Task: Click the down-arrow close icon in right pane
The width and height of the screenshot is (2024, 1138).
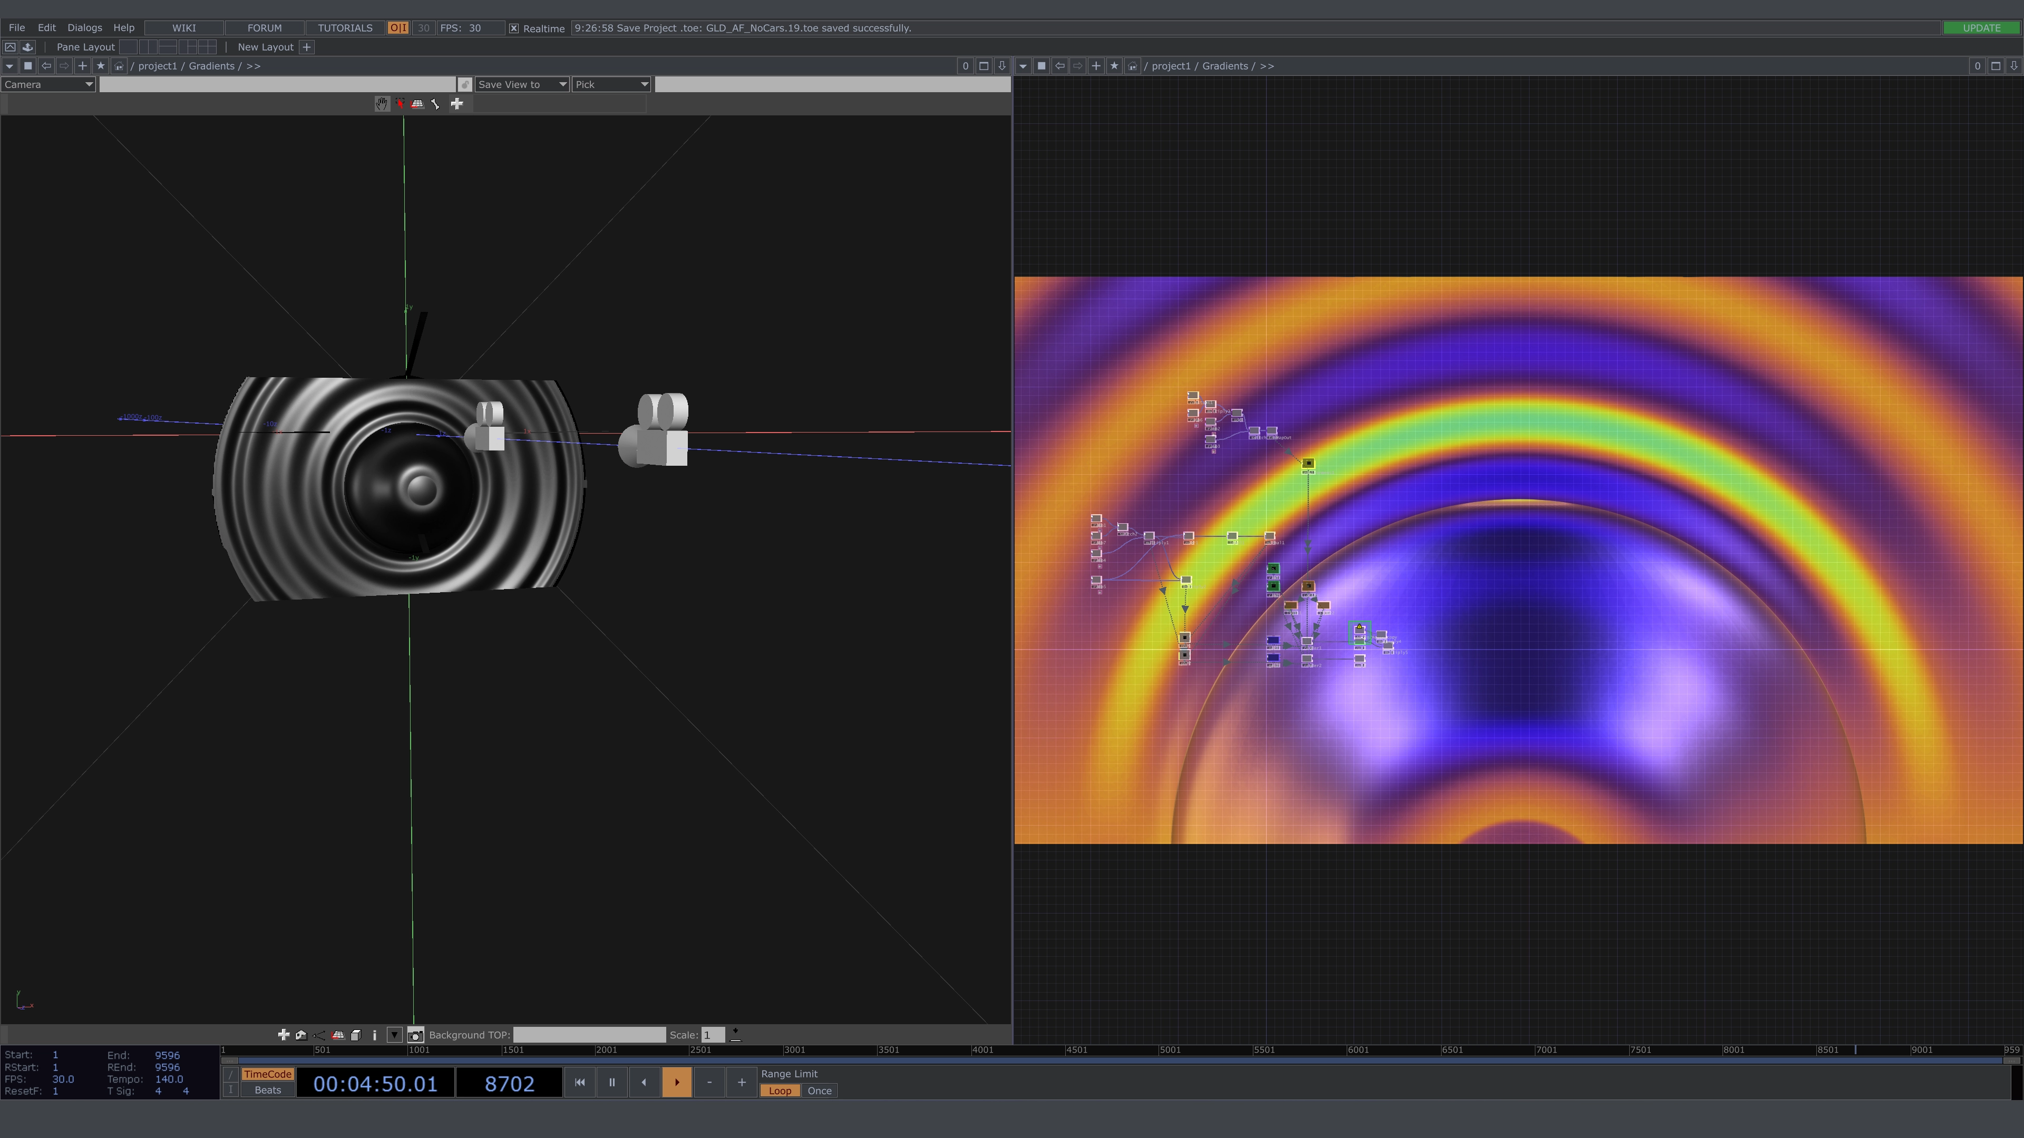Action: coord(2014,66)
